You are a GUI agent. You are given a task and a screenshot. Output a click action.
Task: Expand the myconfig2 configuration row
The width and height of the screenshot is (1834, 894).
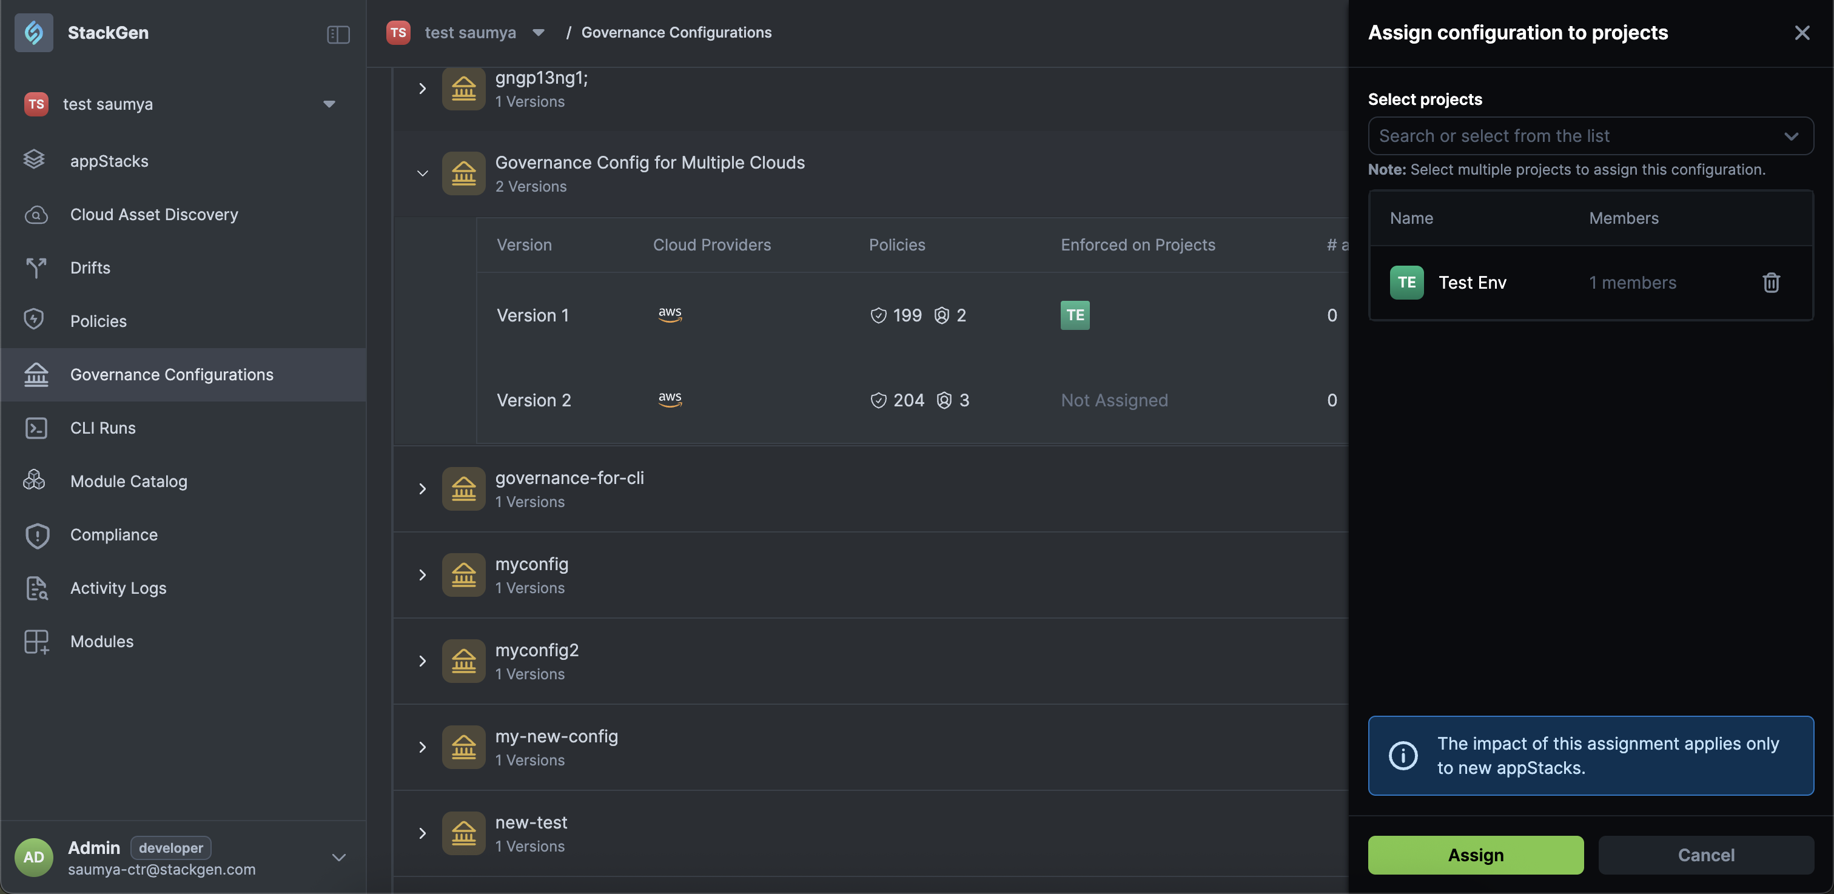pos(422,661)
